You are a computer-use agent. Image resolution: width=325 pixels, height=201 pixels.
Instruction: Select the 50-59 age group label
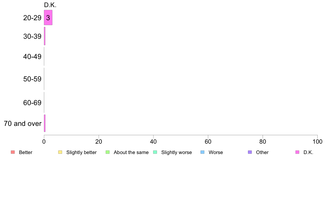click(32, 79)
